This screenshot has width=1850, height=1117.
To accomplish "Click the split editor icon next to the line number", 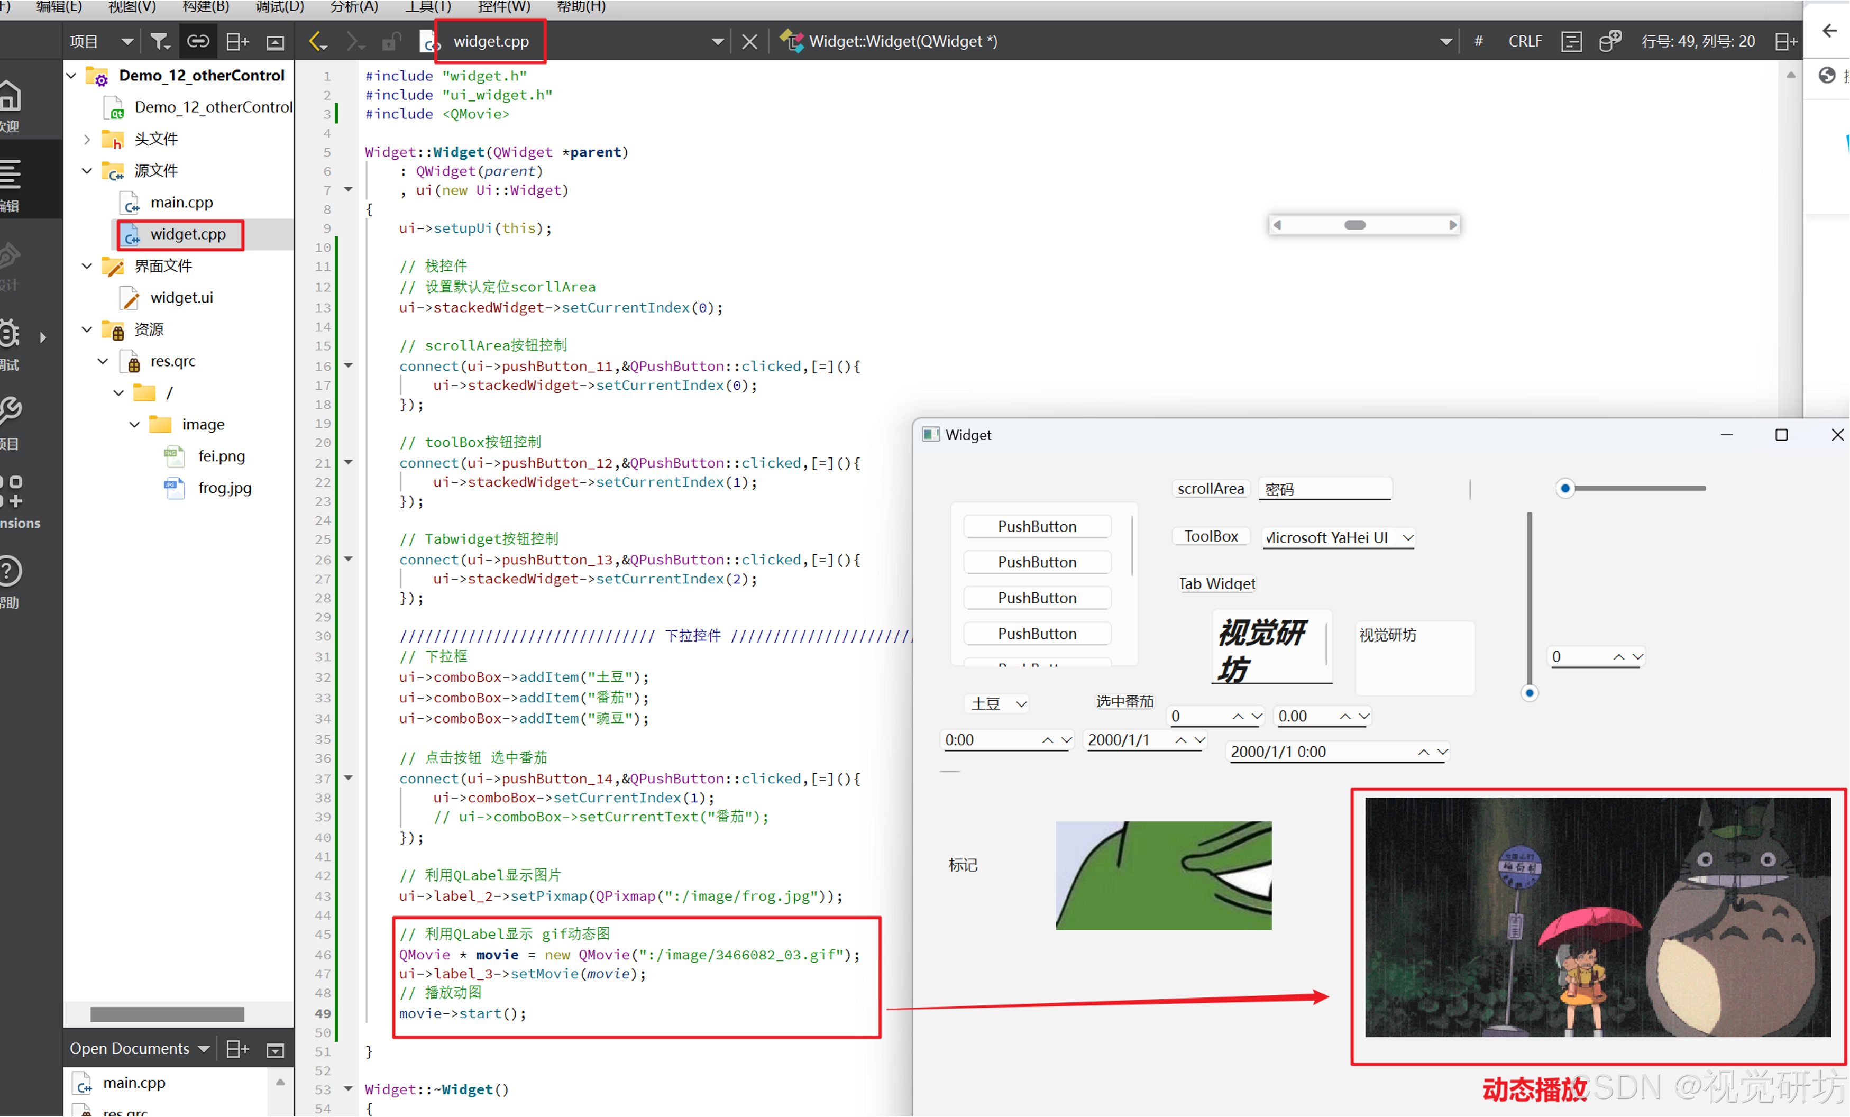I will 1785,41.
